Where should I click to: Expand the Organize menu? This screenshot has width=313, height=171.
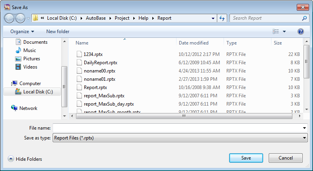(x=22, y=32)
